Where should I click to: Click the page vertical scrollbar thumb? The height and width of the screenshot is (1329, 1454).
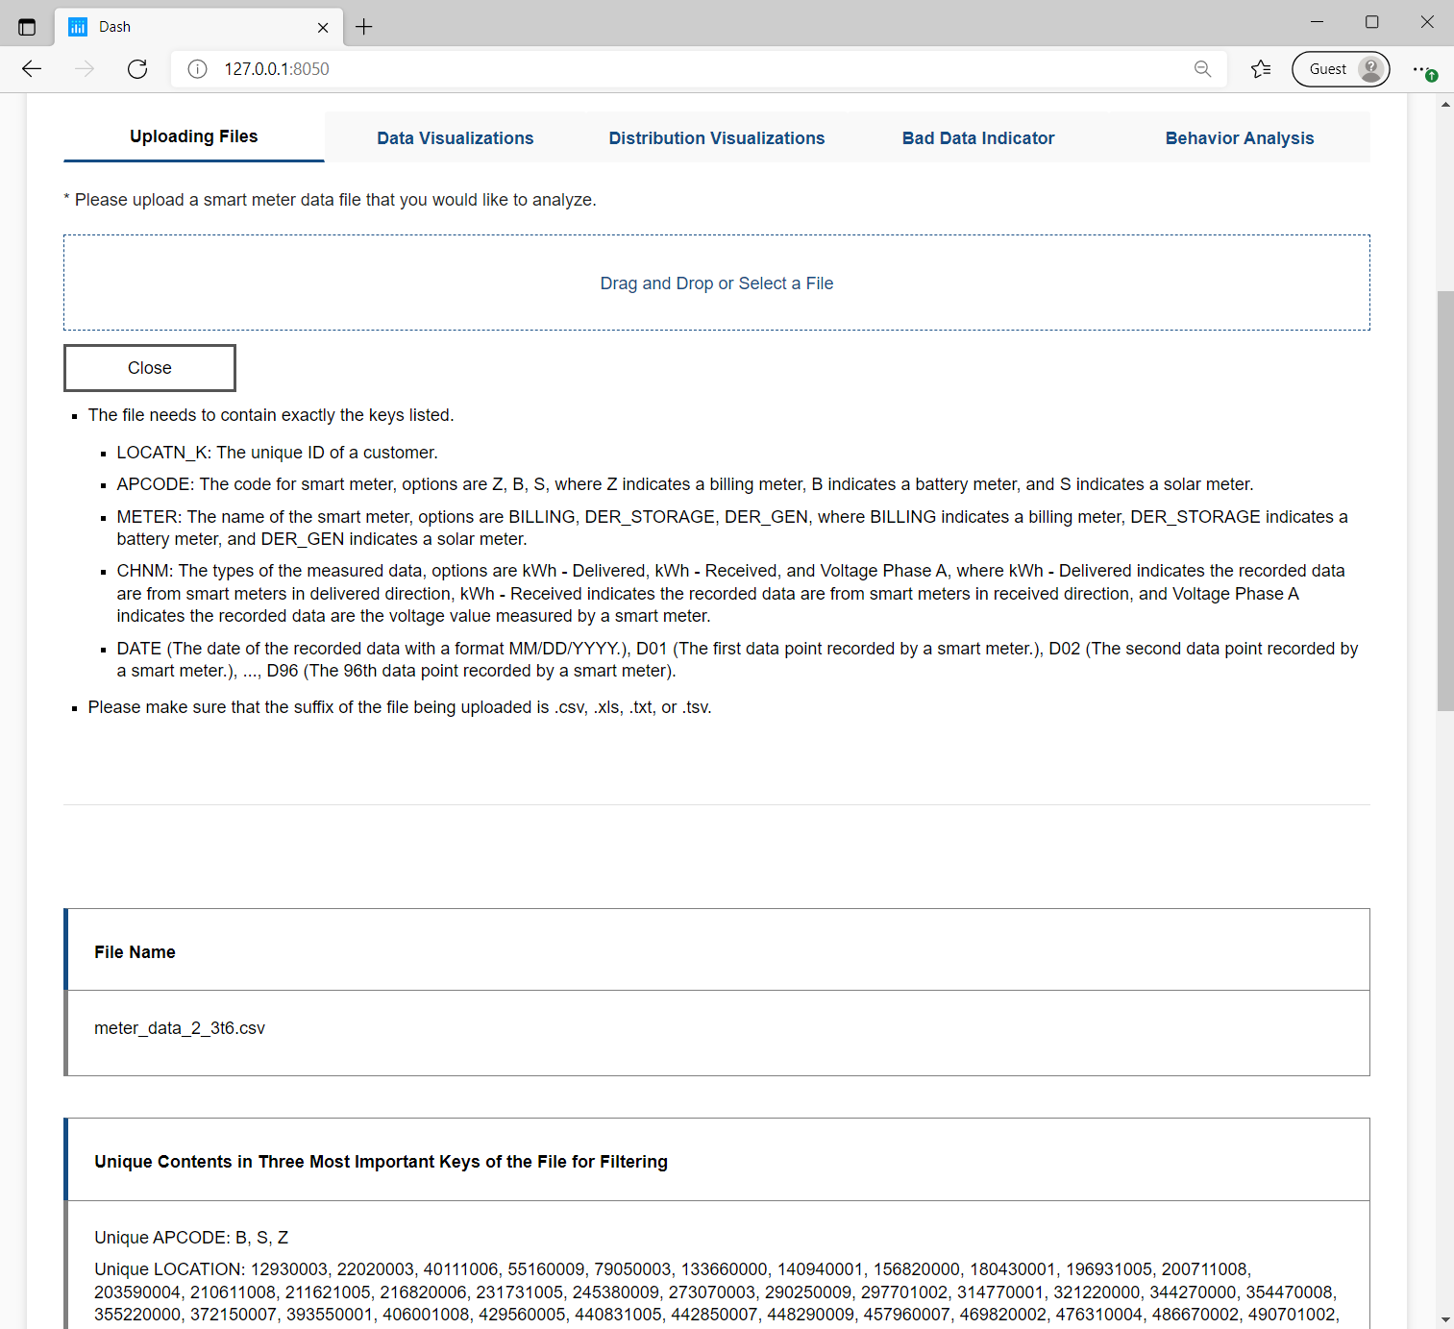pos(1445,500)
